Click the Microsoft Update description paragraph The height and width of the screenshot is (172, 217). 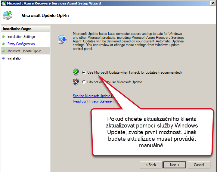pos(129,41)
